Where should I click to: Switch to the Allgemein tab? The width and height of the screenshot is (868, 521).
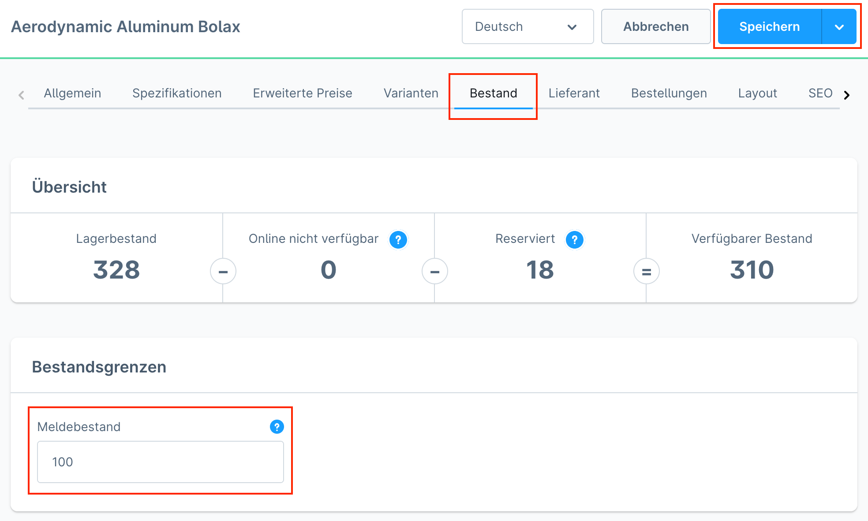[72, 93]
